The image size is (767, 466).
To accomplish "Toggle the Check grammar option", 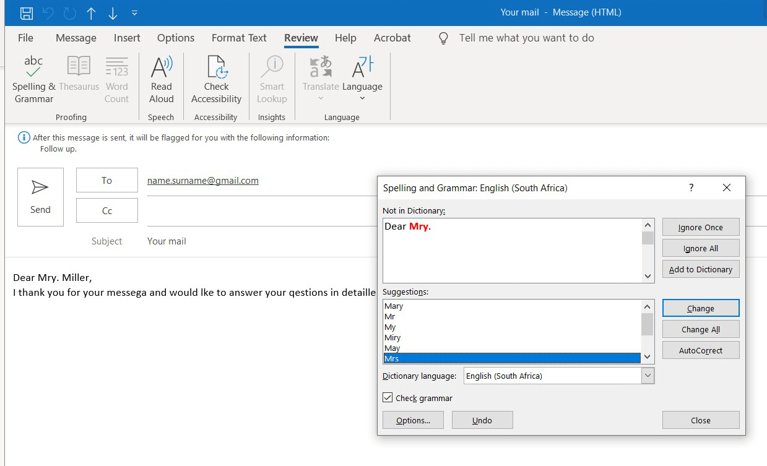I will [x=388, y=397].
